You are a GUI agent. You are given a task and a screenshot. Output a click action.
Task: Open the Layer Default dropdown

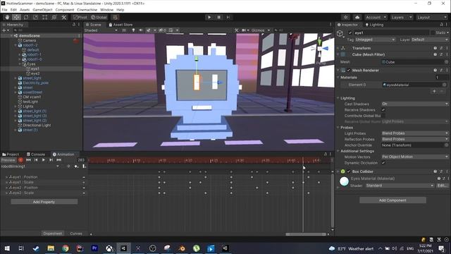click(429, 40)
